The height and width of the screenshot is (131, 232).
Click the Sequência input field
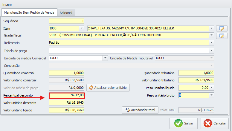coord(66,21)
